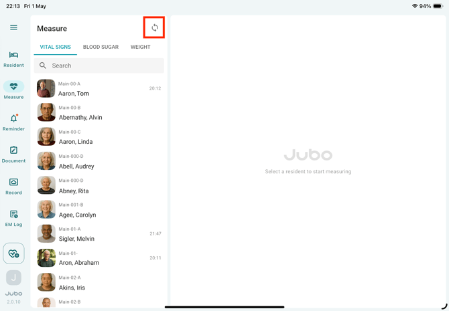This screenshot has height=311, width=449.
Task: Switch to the Blood Sugar tab
Action: click(101, 47)
